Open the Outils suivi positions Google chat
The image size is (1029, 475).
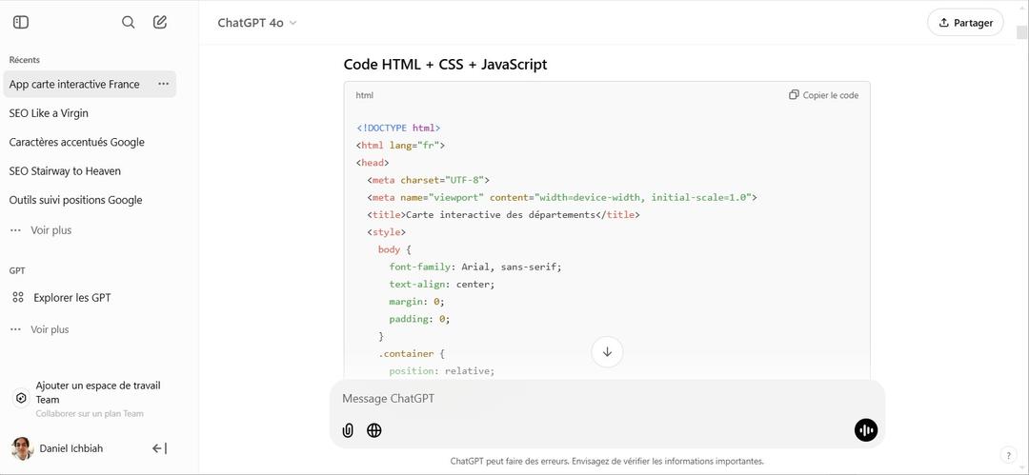point(75,200)
